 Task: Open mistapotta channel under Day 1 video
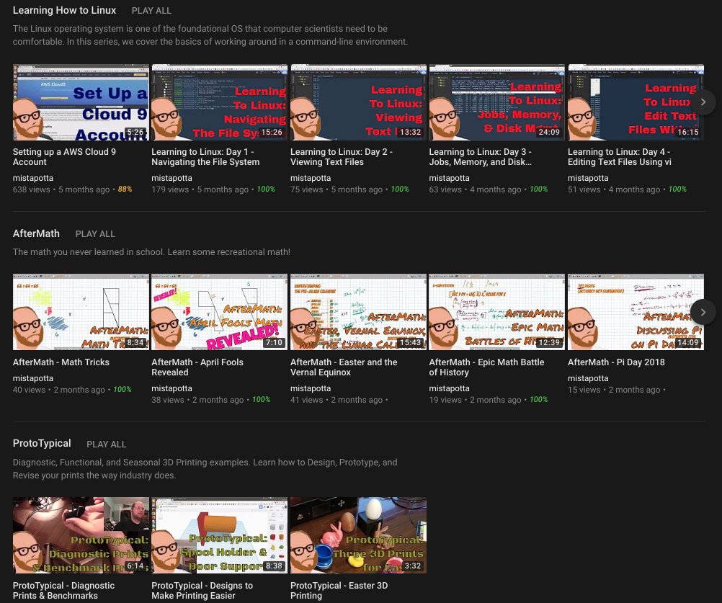pyautogui.click(x=171, y=178)
